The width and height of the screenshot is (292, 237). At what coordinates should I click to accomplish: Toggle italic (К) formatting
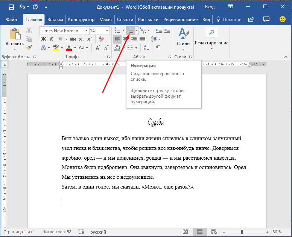tap(52, 39)
